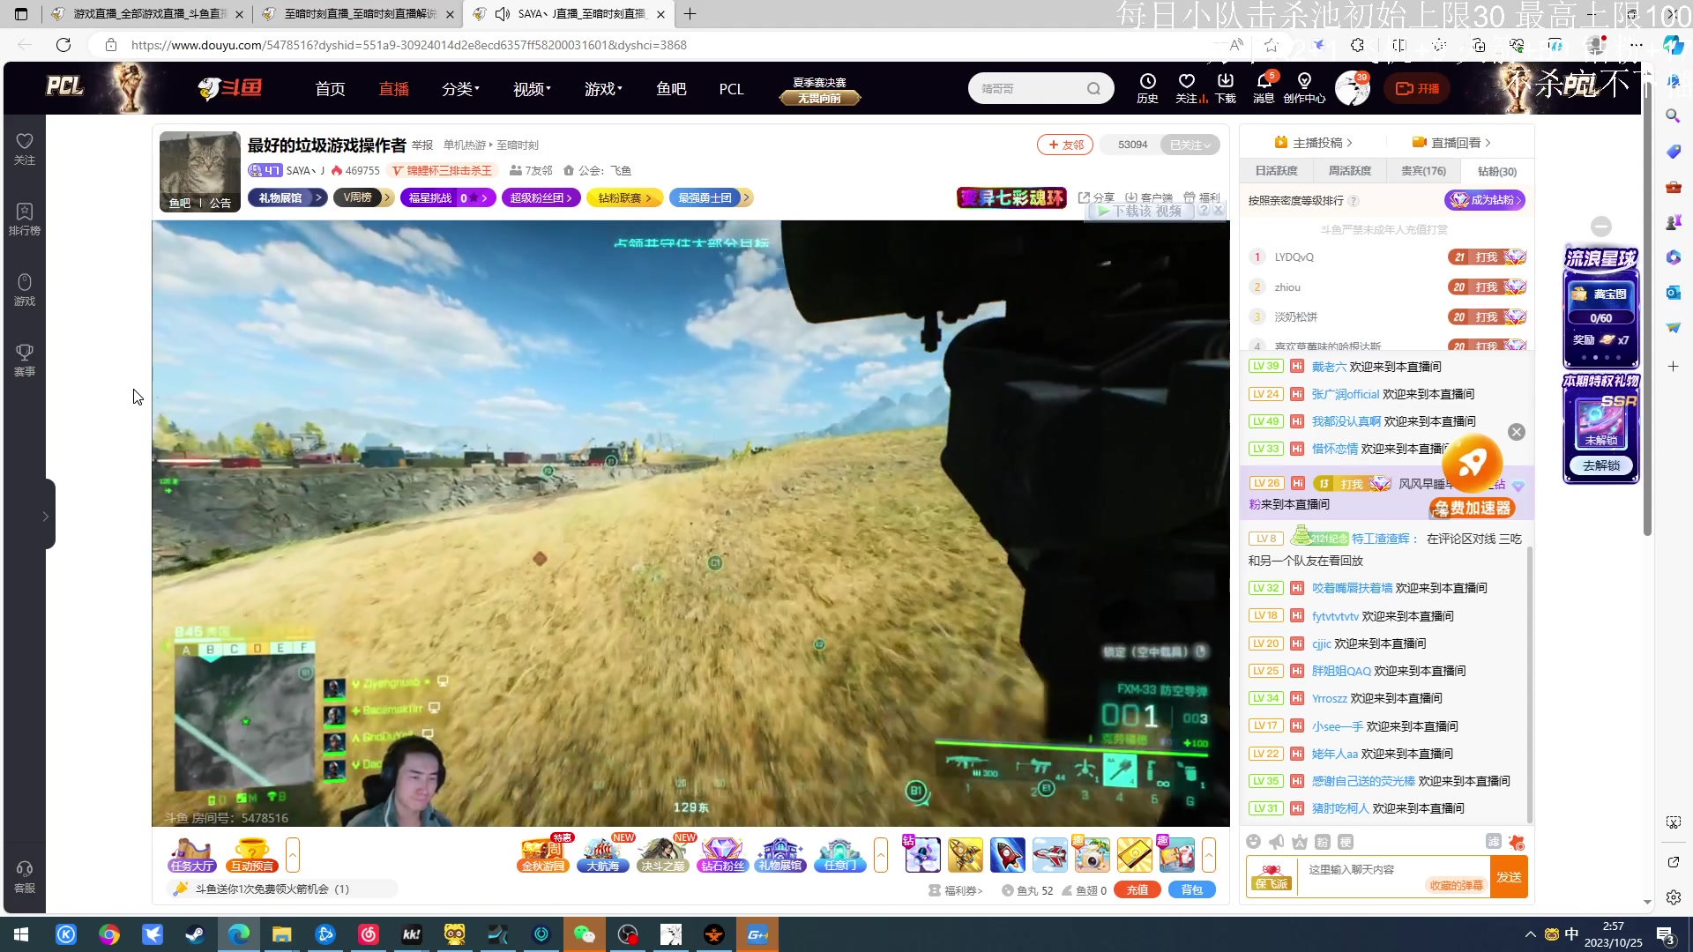
Task: Expand the activity icons list arrow
Action: [881, 855]
